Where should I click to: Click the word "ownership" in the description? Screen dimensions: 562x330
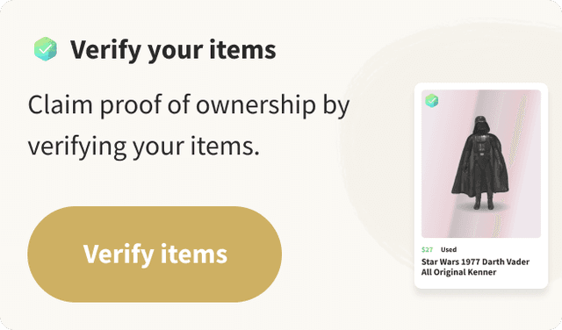click(256, 105)
